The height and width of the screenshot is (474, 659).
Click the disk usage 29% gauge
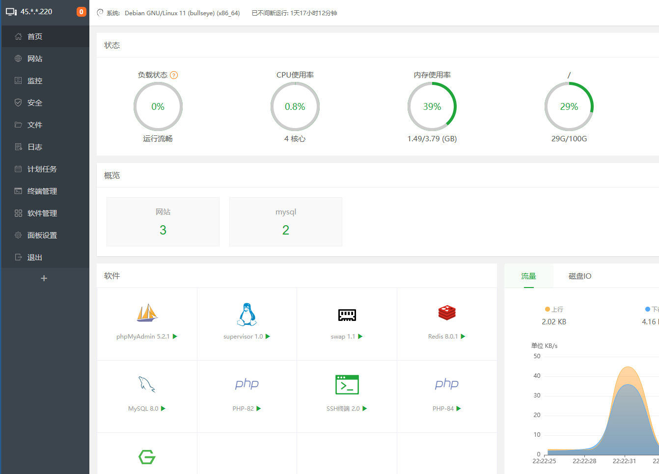click(x=569, y=106)
